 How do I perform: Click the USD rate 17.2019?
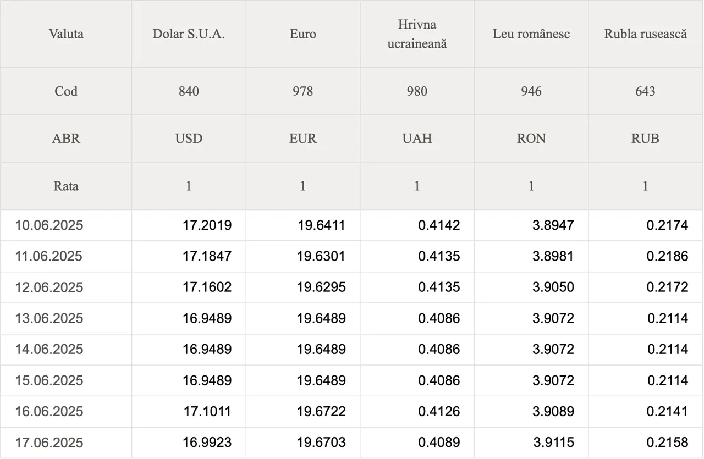coord(207,225)
